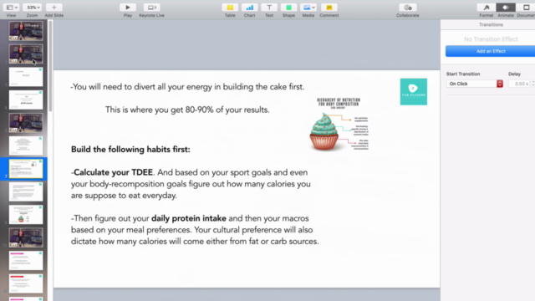Click 'Build the following habits first:' heading
The image size is (535, 301).
pyautogui.click(x=130, y=150)
